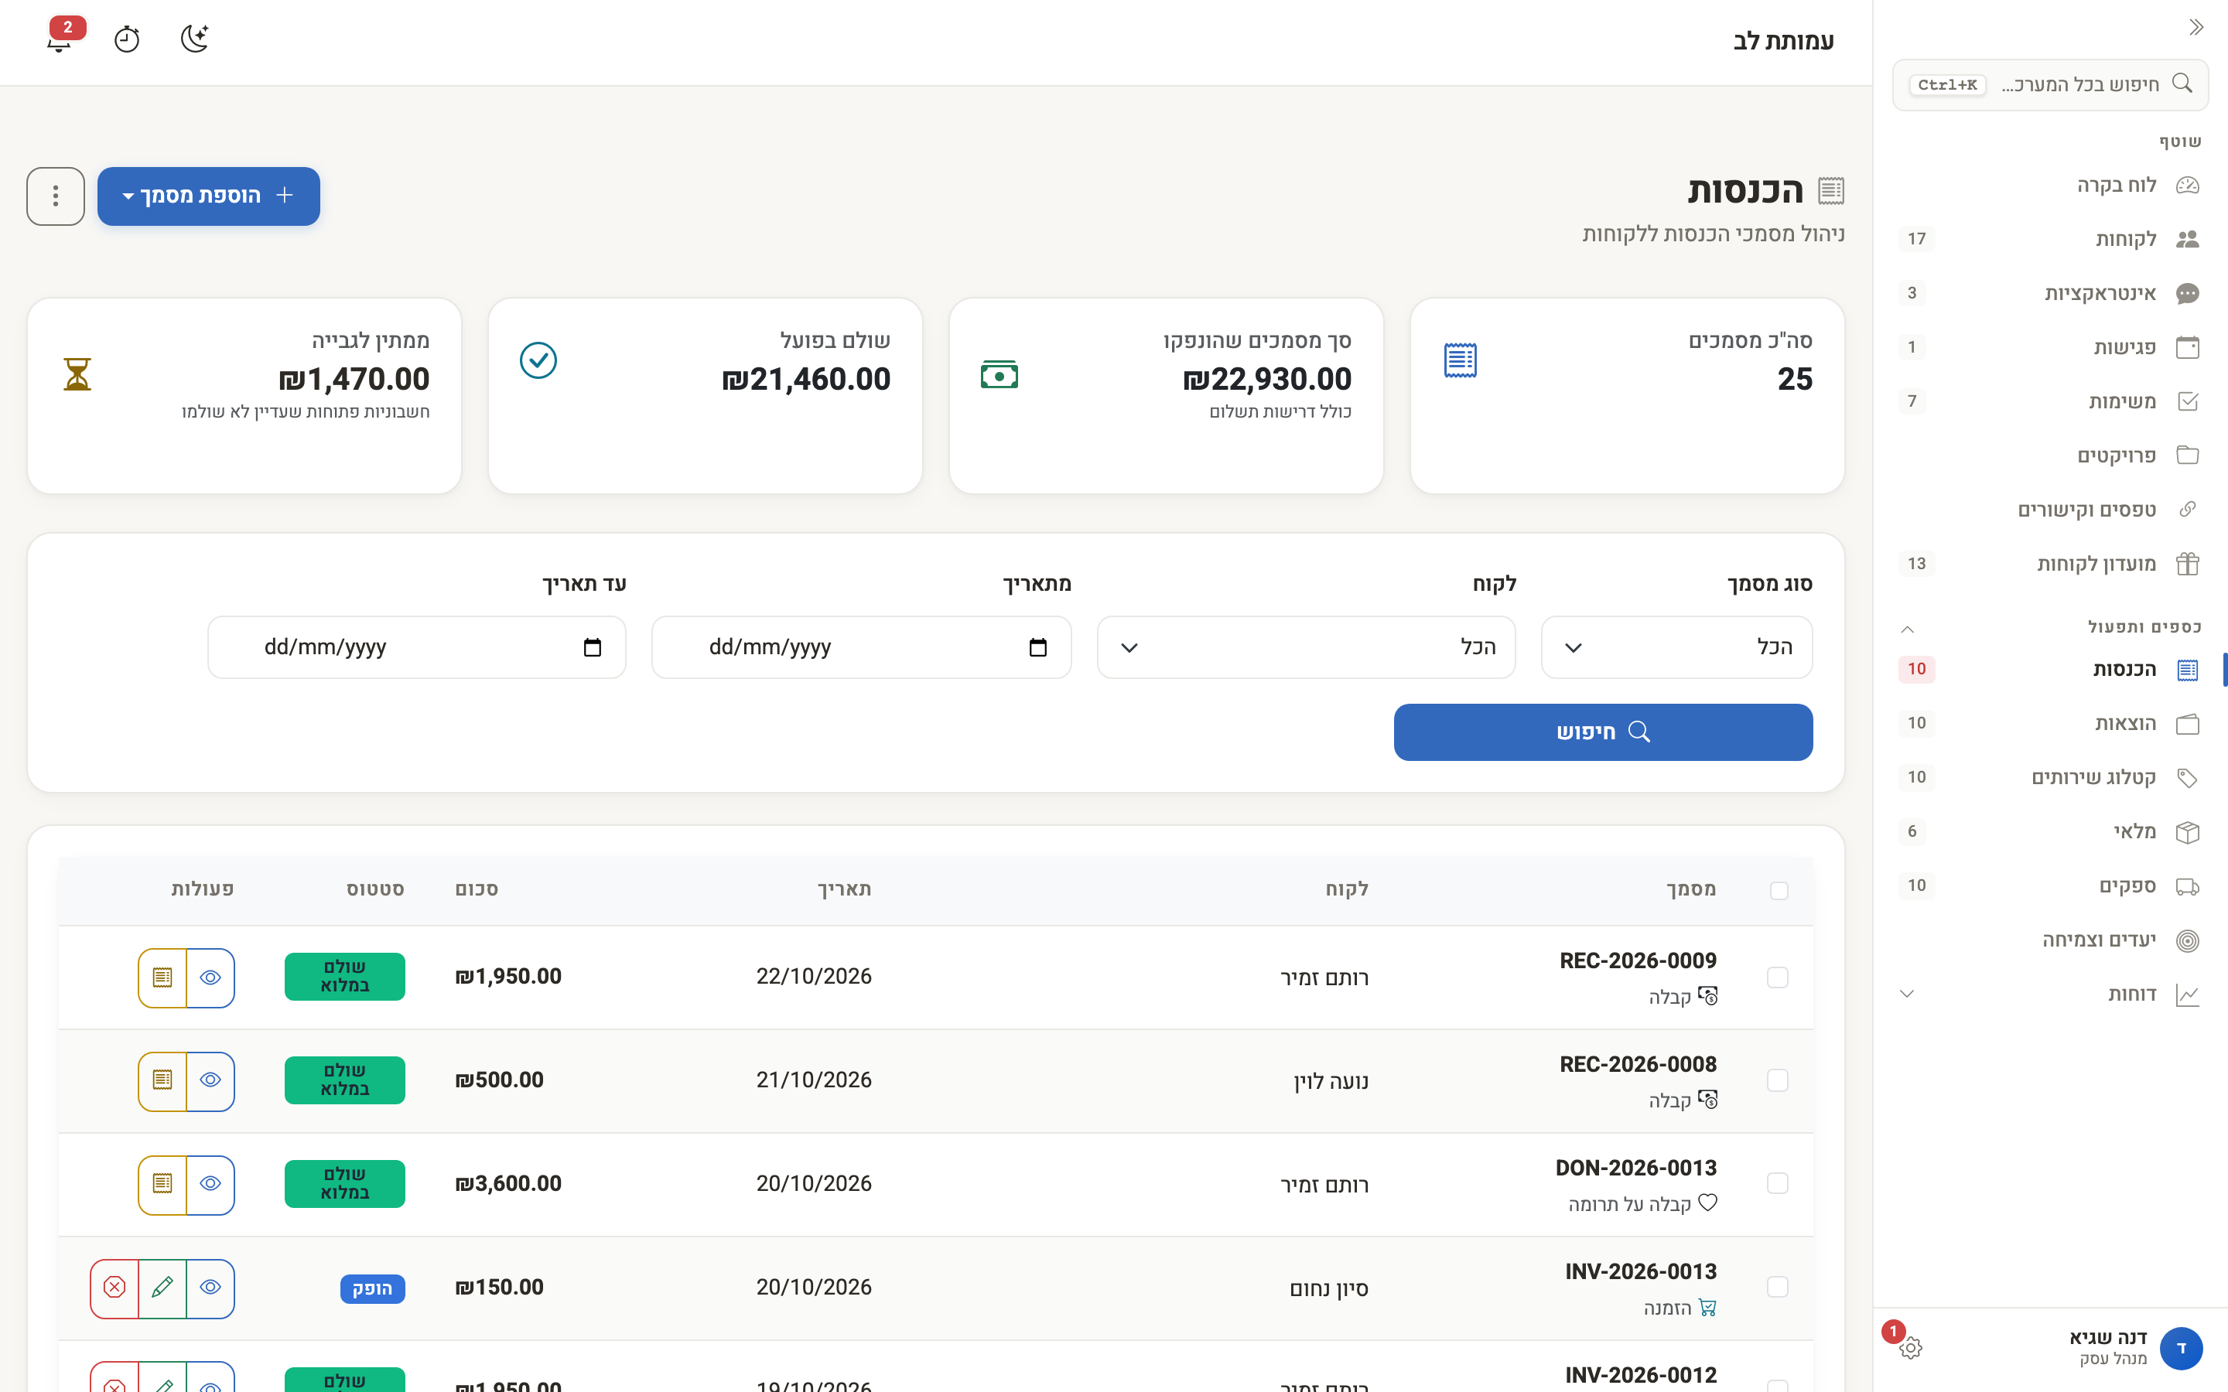Collapse the כספים ותפעול section
Viewport: 2228px width, 1392px height.
pos(1908,629)
